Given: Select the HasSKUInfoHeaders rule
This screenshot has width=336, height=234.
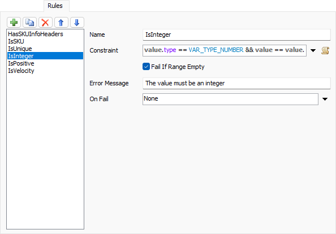Looking at the screenshot, I should [36, 34].
